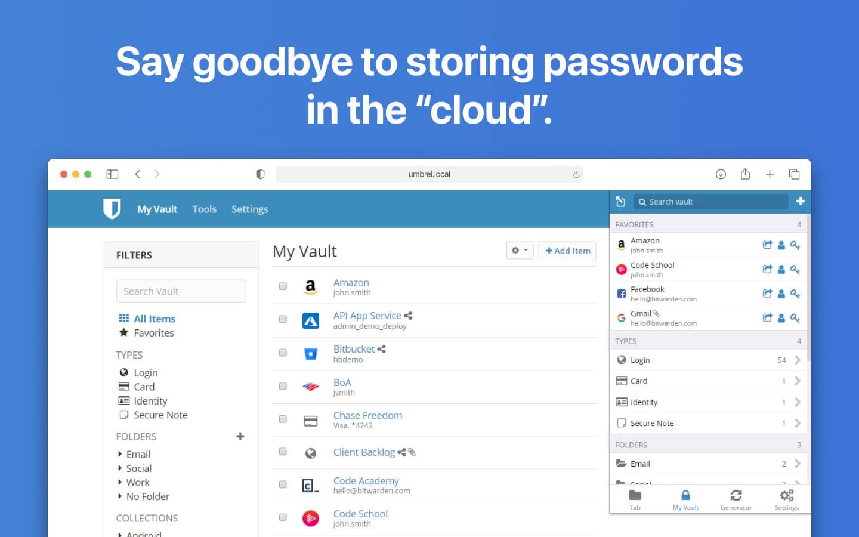This screenshot has width=859, height=537.
Task: Click Safari share icon
Action: [x=745, y=174]
